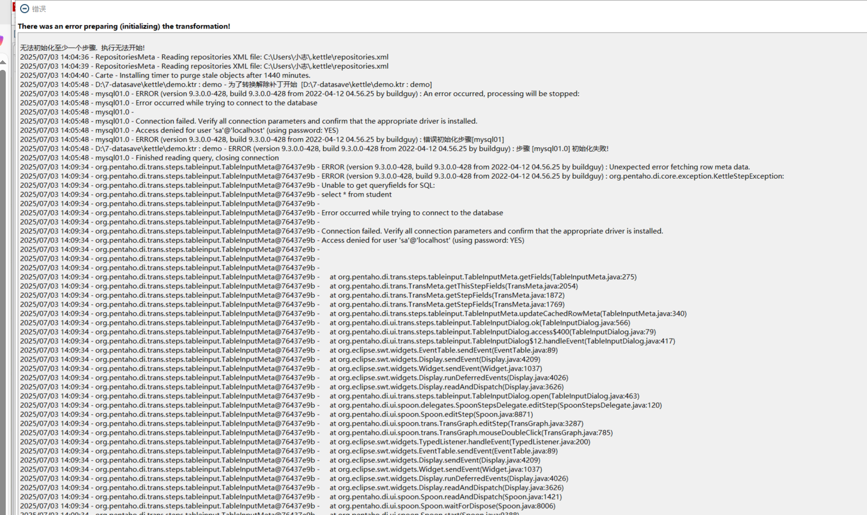Click the 14:04:39 RepositoriesMeta log line
Image resolution: width=867 pixels, height=515 pixels.
204,66
